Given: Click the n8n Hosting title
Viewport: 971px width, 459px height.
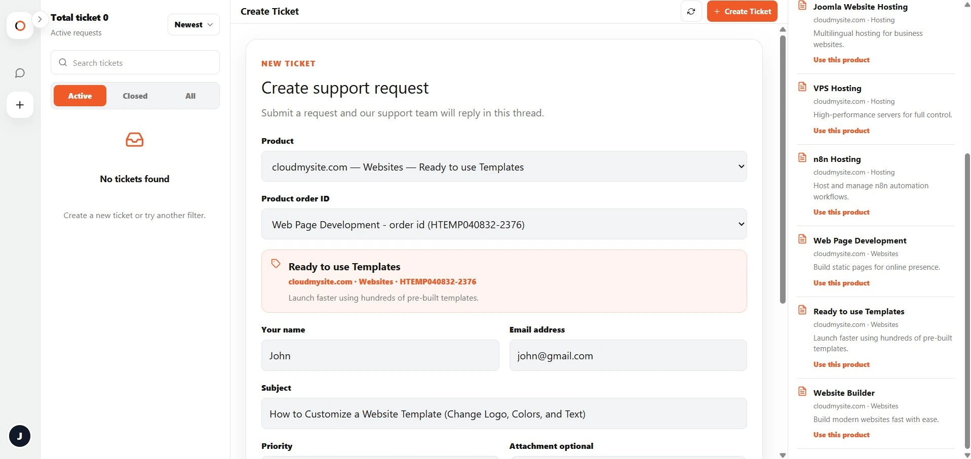Looking at the screenshot, I should click(x=837, y=159).
